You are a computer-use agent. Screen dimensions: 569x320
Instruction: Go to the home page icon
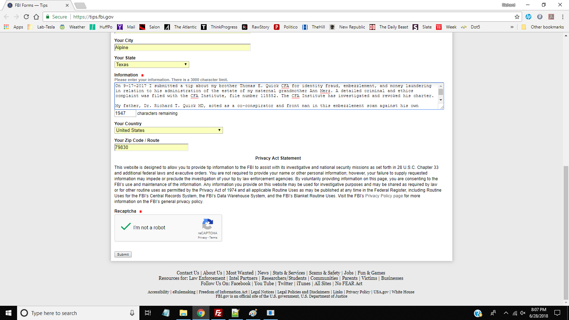click(x=36, y=17)
